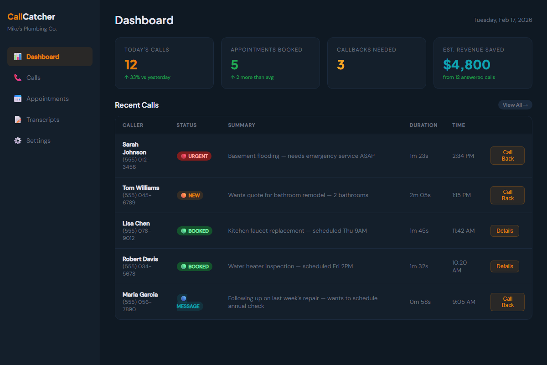Click the MESSAGE status icon on Maria Garcia's call
The image size is (547, 365).
[189, 302]
